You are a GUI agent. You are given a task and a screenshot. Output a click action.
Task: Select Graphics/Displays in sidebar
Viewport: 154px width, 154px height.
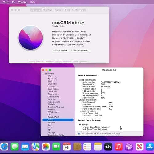tap(56, 107)
